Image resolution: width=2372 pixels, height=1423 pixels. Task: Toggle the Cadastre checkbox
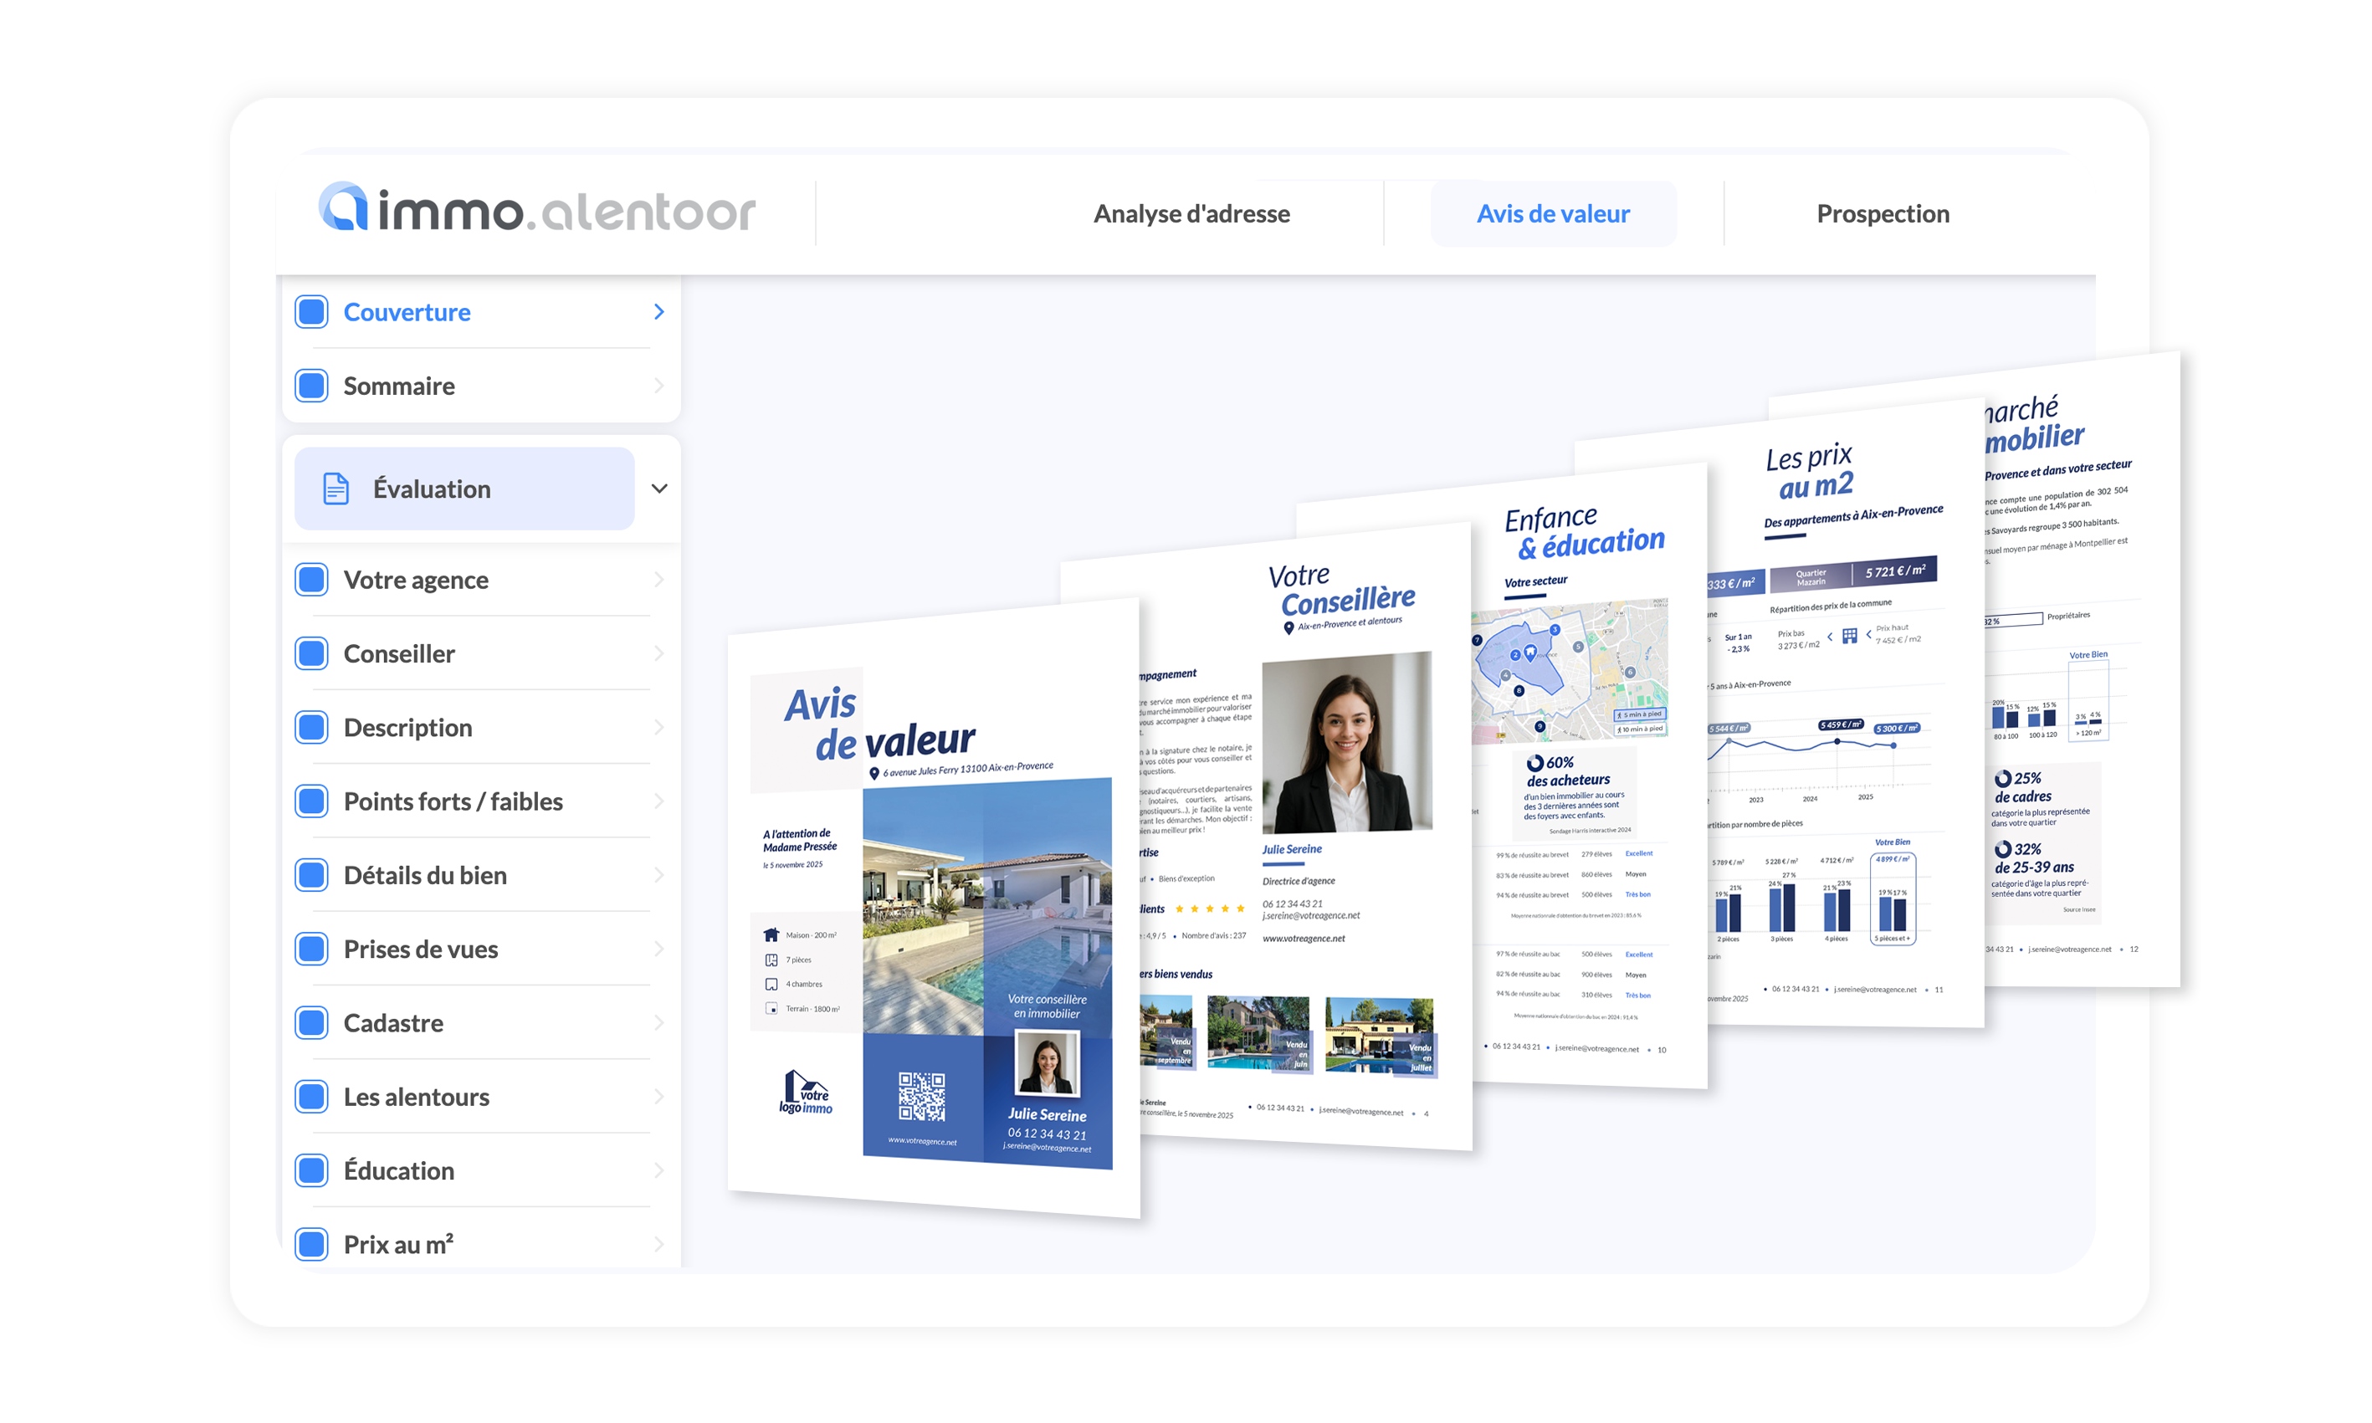pyautogui.click(x=311, y=1022)
